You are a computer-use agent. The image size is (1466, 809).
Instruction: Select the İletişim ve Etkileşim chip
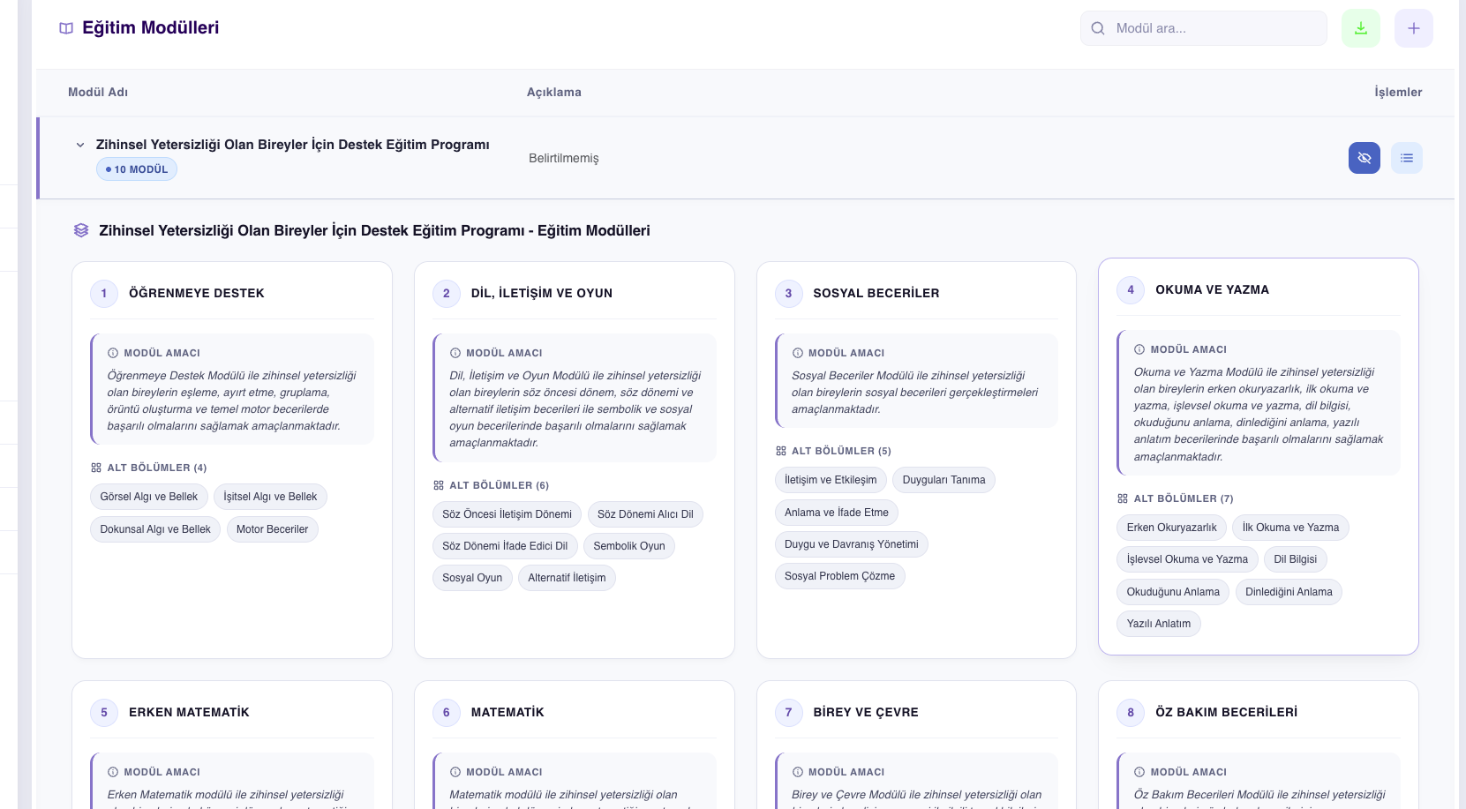pos(831,480)
